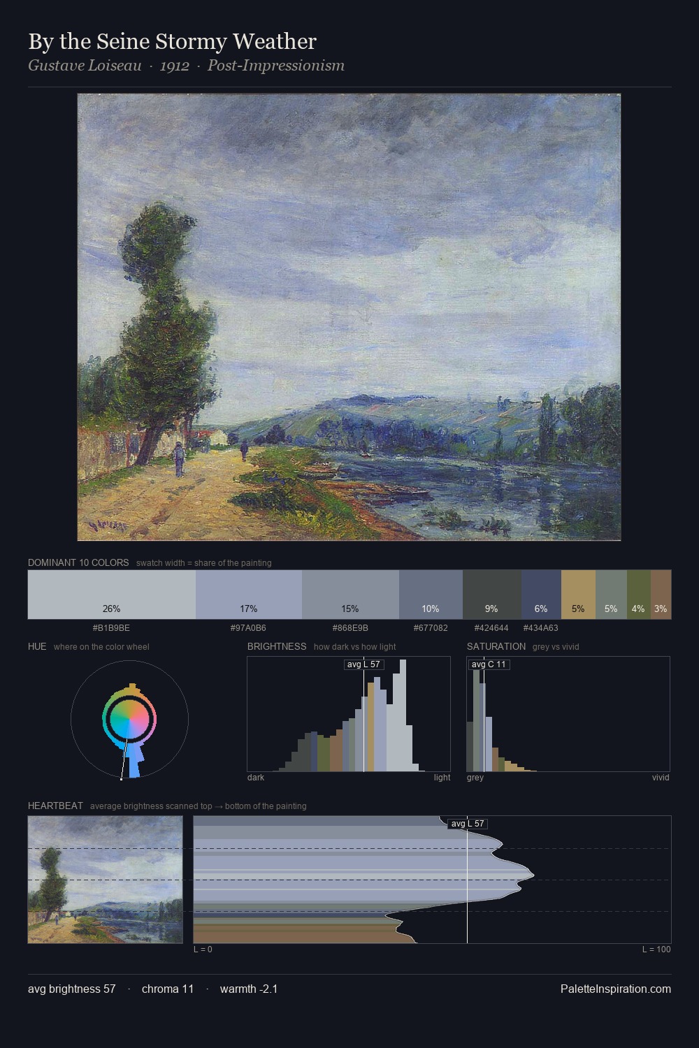Click hex code #97A0B6
The image size is (699, 1048).
click(248, 628)
